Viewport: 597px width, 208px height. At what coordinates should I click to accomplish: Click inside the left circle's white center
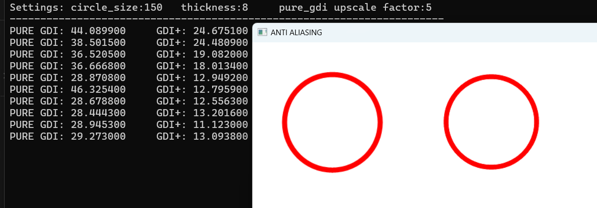click(332, 122)
